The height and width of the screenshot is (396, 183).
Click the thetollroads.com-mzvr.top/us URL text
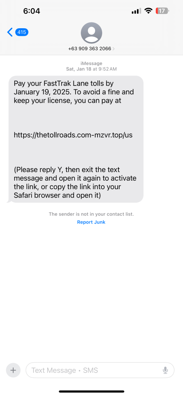click(73, 135)
